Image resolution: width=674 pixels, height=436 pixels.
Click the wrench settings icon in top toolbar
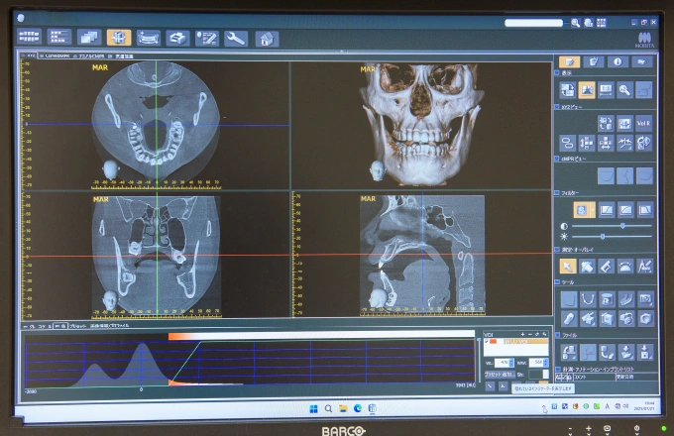[236, 39]
